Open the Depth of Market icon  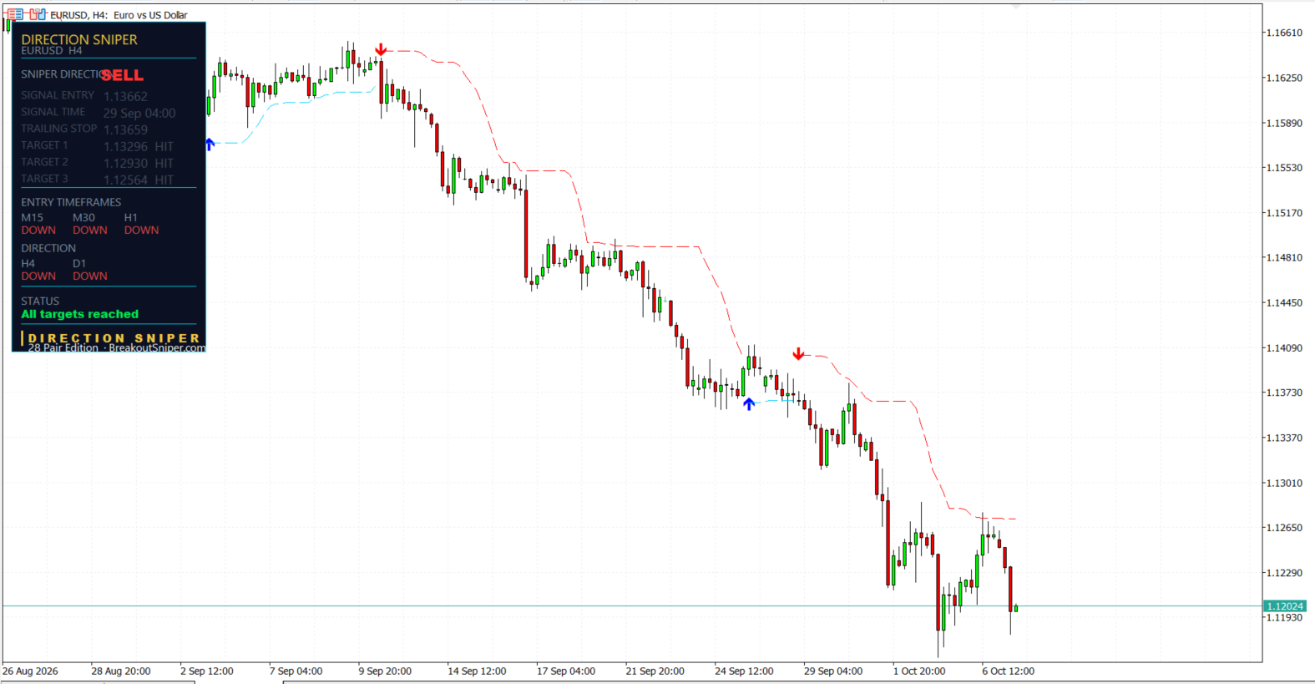38,14
